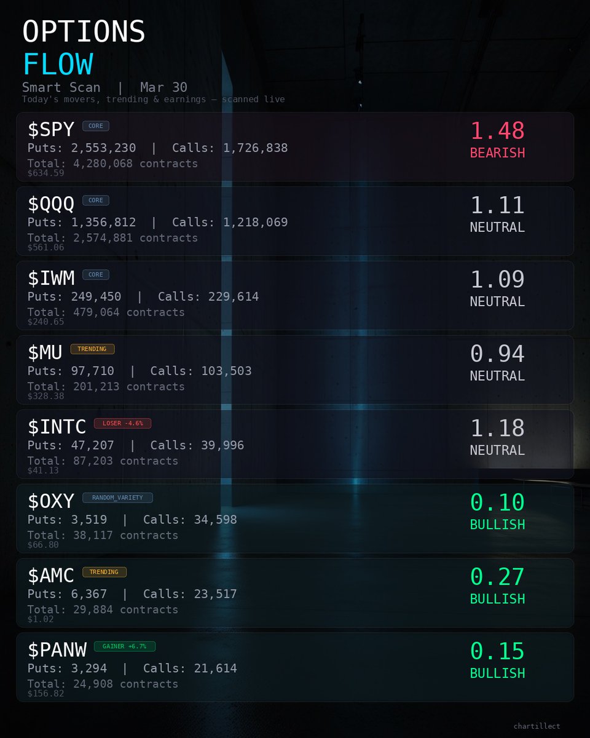The image size is (590, 738).
Task: Click the CORE badge beside $IWM
Action: [x=96, y=275]
